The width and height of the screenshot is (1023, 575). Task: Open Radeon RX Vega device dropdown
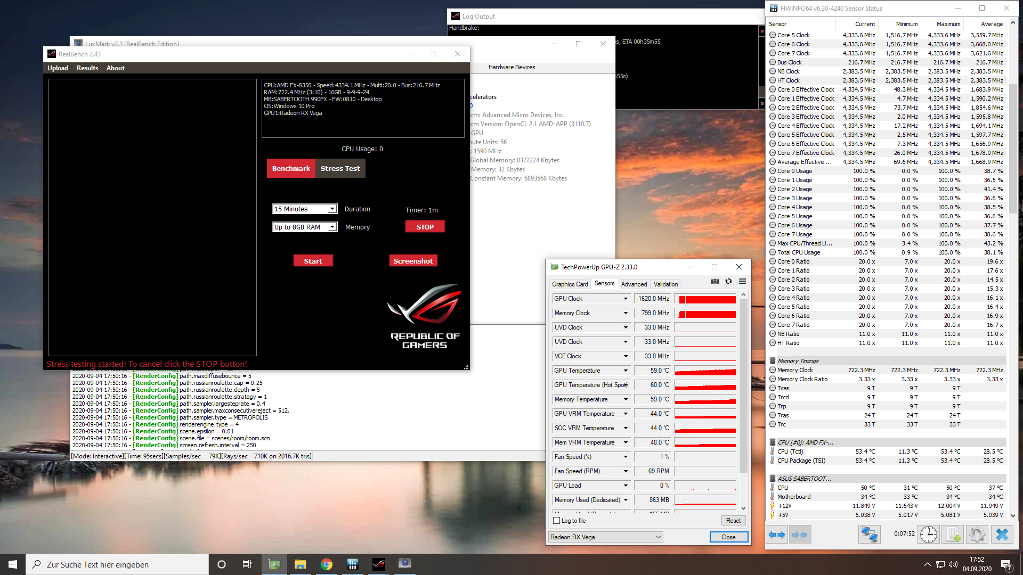point(659,537)
